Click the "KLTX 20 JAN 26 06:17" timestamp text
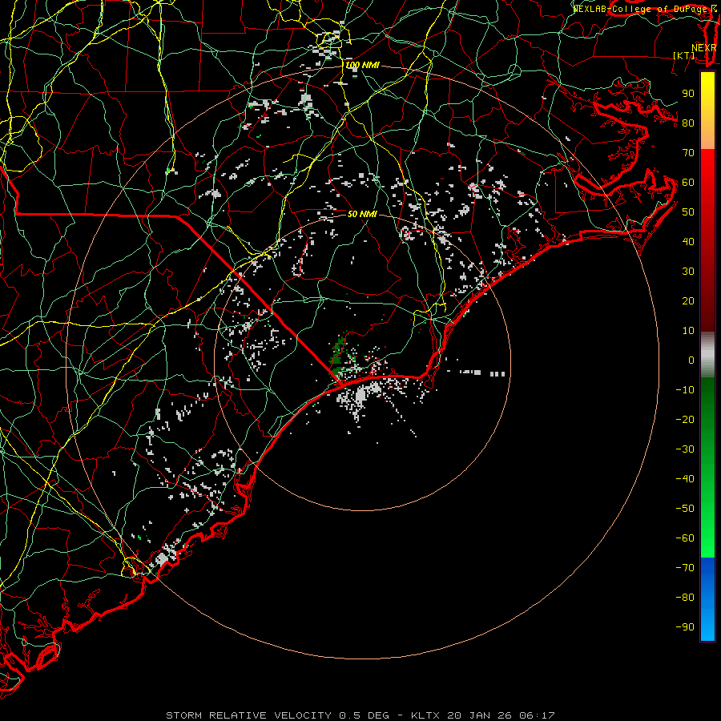 [483, 715]
